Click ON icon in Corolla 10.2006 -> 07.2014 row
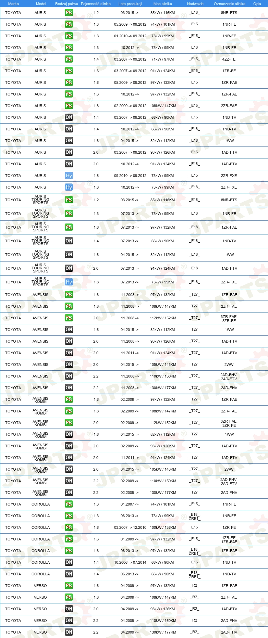This screenshot has width=268, height=638. tap(69, 562)
